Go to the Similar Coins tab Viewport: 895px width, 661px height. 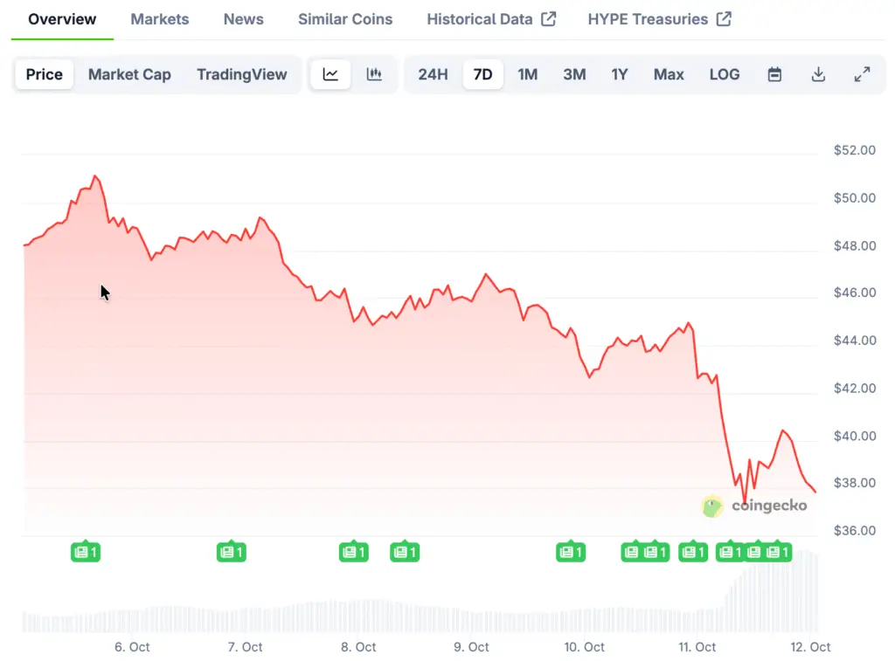point(345,19)
